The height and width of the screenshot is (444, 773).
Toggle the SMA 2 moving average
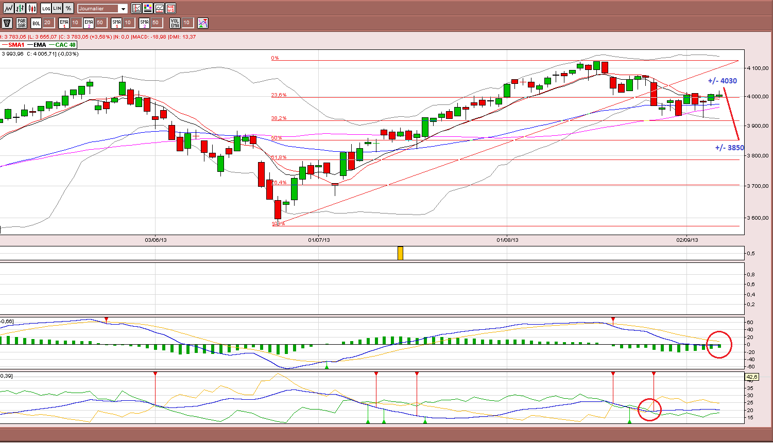coord(144,23)
